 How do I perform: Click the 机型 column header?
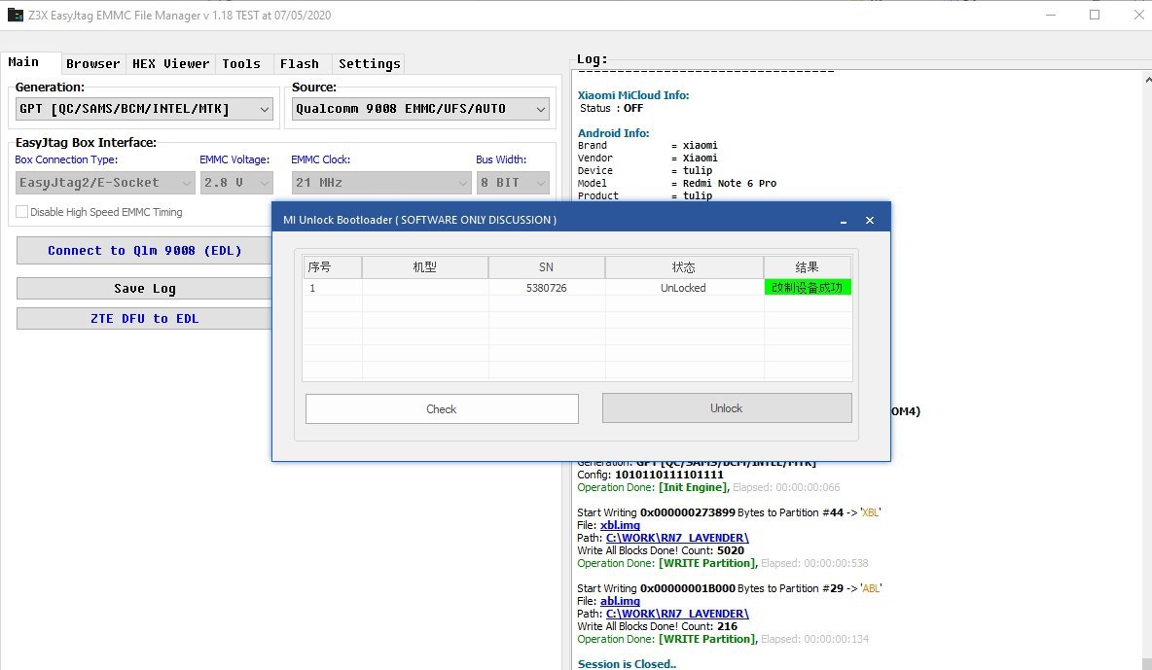pos(424,267)
